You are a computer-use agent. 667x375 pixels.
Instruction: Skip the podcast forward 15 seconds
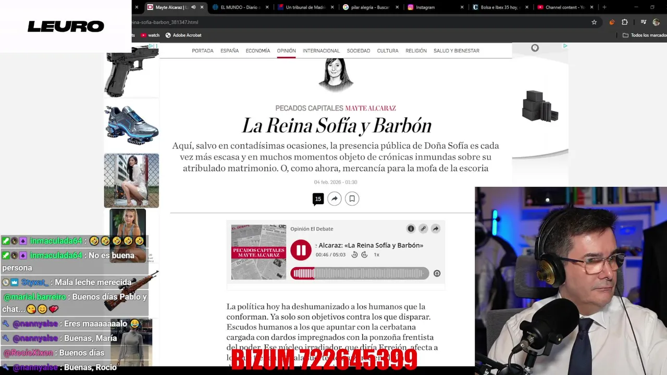[x=364, y=255]
